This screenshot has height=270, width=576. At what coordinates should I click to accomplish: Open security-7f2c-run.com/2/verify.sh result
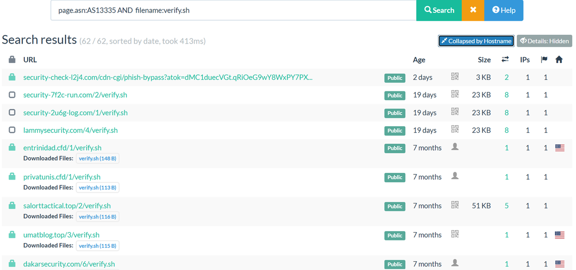pyautogui.click(x=75, y=95)
